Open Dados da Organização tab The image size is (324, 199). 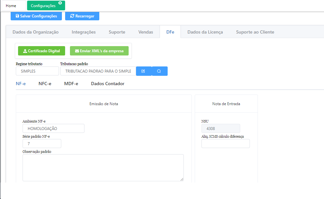(x=35, y=32)
